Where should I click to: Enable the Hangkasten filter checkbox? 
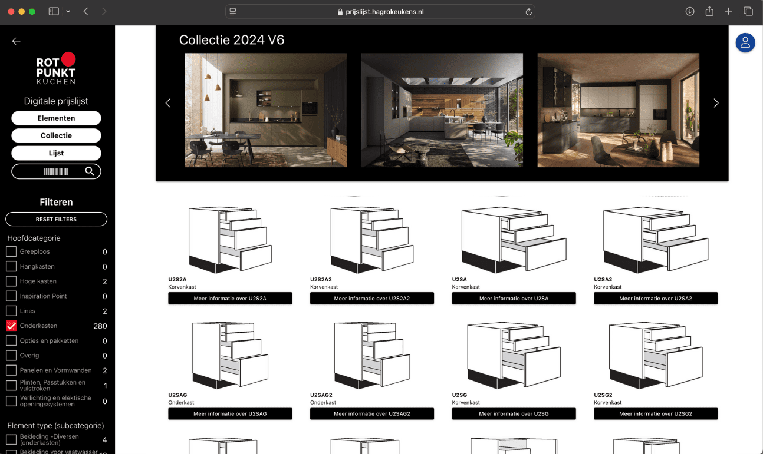tap(11, 266)
